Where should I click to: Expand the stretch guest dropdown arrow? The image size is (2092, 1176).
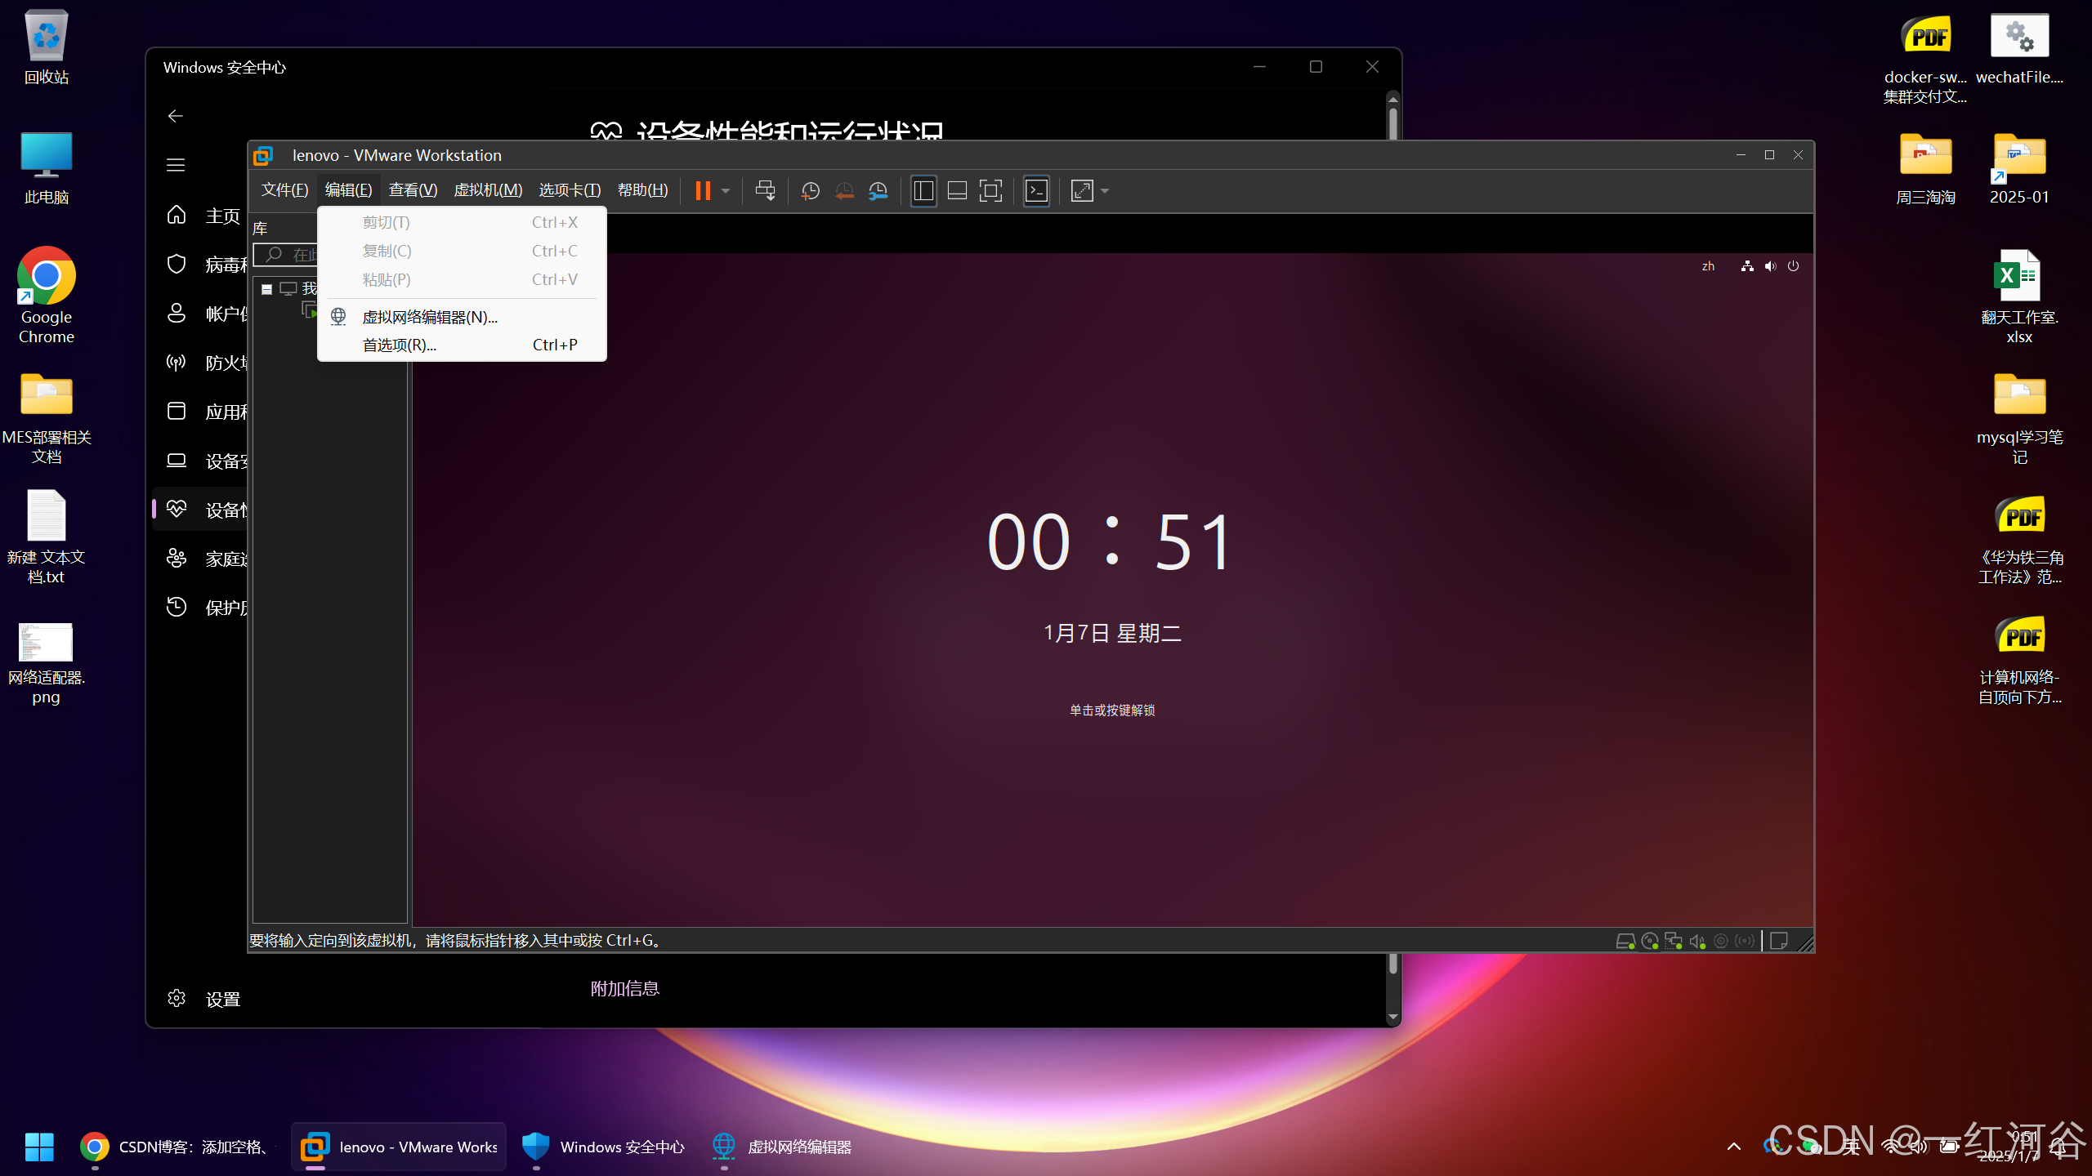click(x=1105, y=190)
